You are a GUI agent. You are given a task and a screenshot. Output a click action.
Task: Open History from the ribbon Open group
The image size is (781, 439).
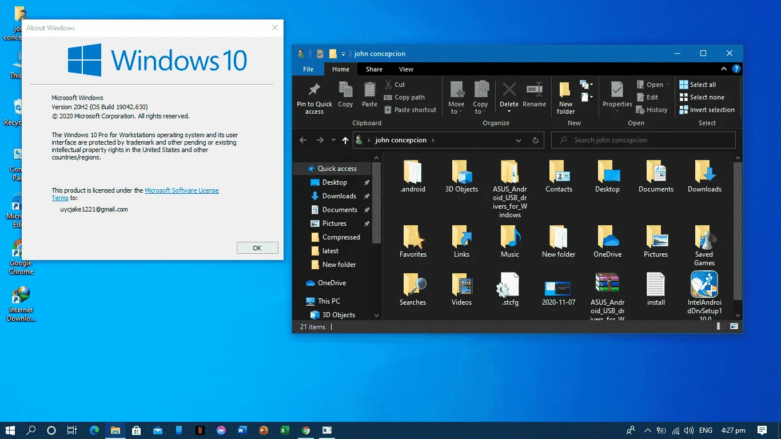tap(652, 110)
